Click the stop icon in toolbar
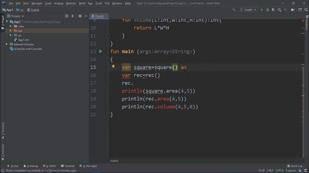309x173 pixels. tap(285, 10)
